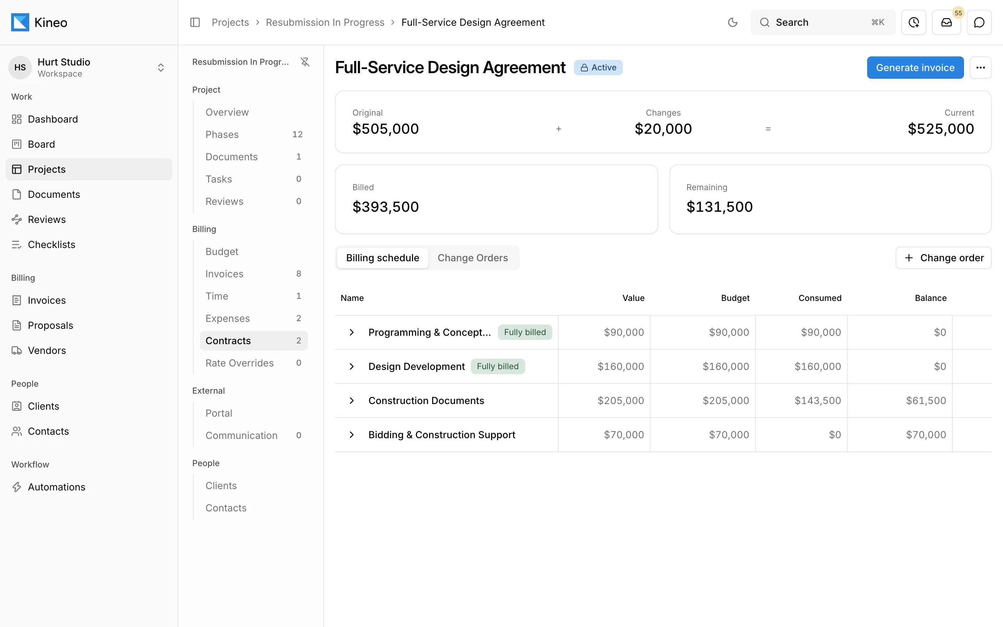Open Rate Overrides in project menu
Screen dimensions: 1003x627
pos(254,363)
